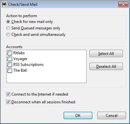Close the Check/Send Mail dialog
Viewport: 130px width, 124px height.
(x=123, y=5)
